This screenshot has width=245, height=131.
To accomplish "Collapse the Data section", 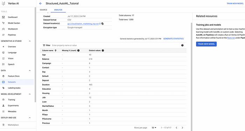I will coord(30,71).
